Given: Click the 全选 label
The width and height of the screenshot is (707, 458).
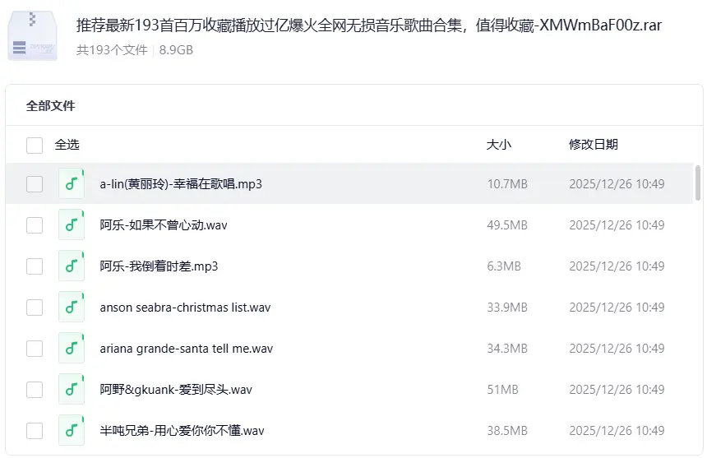Looking at the screenshot, I should pos(67,145).
